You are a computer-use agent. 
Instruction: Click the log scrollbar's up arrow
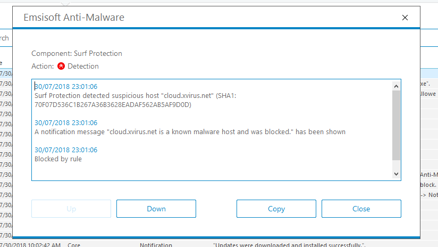(396, 86)
